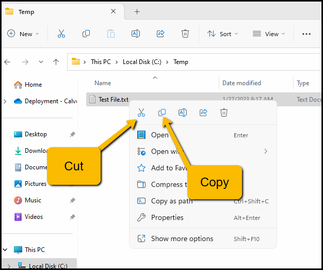Screen dimensions: 323x270
Task: Open the New dropdown menu
Action: coord(23,34)
